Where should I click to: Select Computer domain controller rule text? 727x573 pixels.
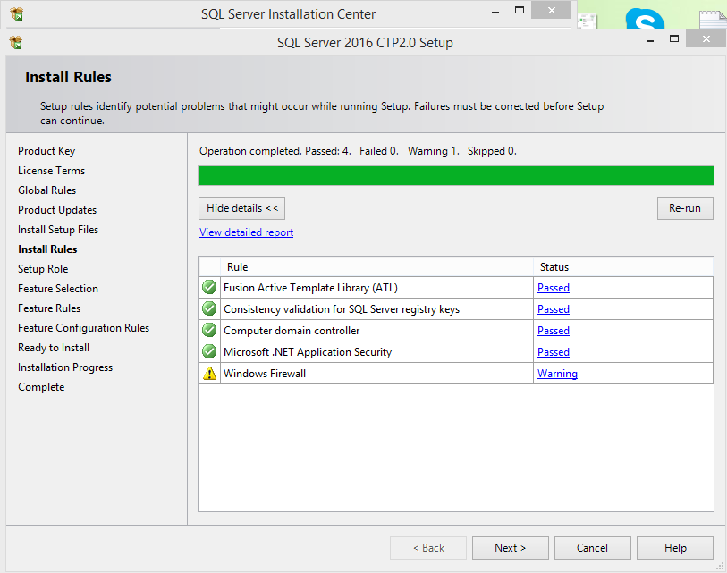(292, 331)
